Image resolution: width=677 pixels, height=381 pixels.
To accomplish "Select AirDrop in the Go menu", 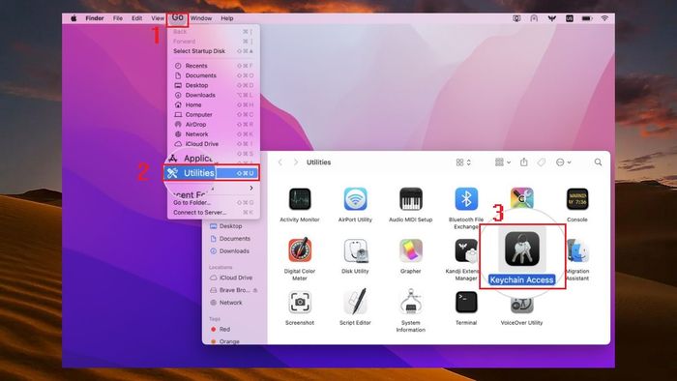I will coord(214,125).
